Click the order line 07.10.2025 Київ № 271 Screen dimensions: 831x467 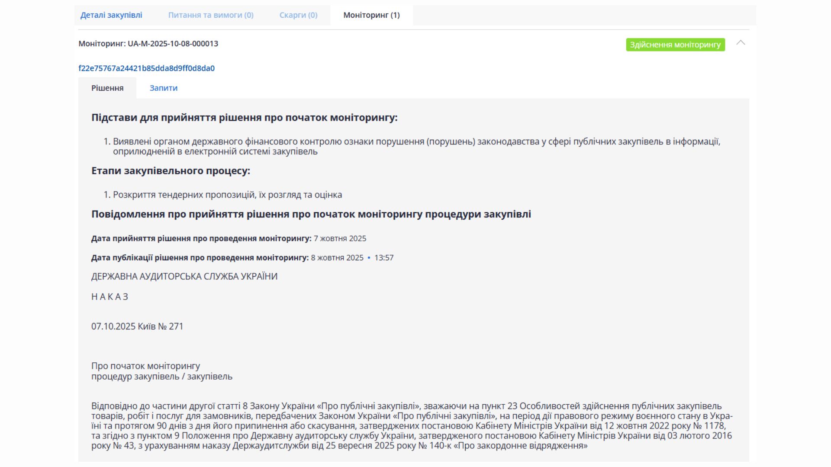[x=137, y=326]
